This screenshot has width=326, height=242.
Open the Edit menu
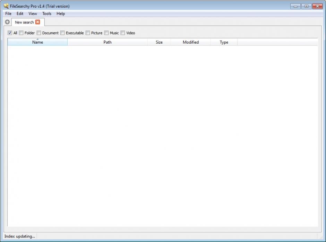[x=20, y=14]
